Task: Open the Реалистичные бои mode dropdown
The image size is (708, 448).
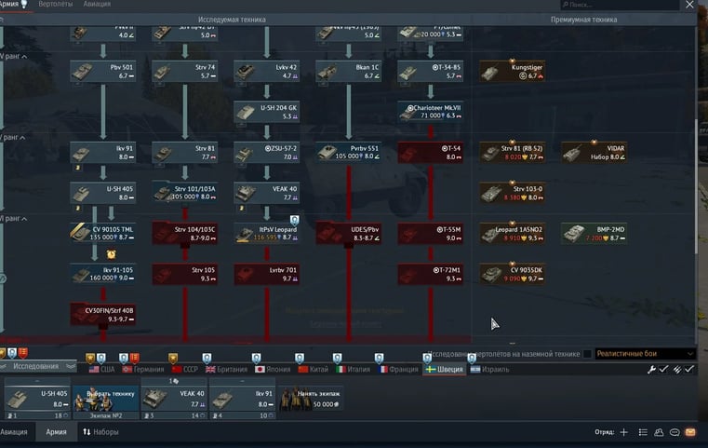Action: click(645, 354)
